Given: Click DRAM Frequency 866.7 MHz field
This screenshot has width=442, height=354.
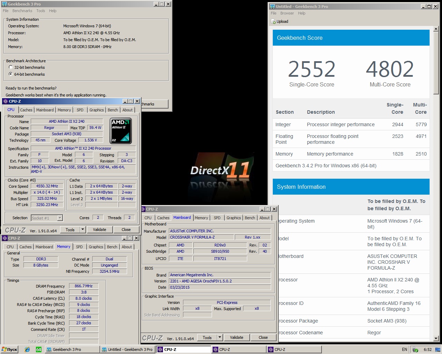Looking at the screenshot, I should (84, 286).
